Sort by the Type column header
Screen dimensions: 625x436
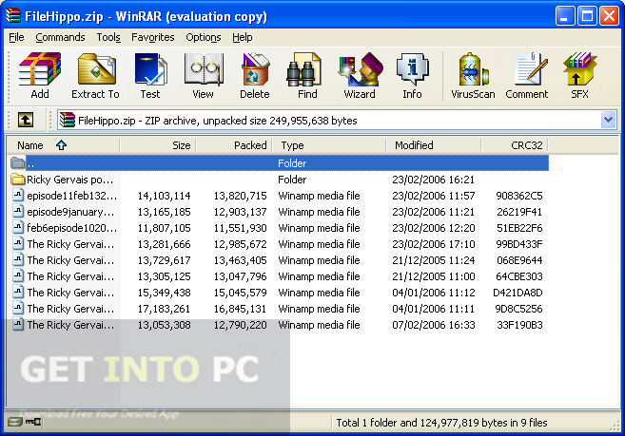329,145
